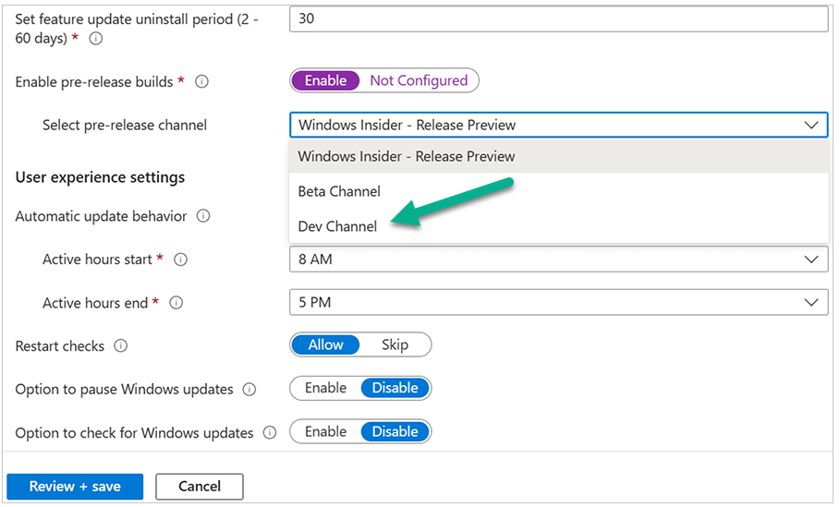Set pre-release builds to Not Configured

click(x=419, y=80)
